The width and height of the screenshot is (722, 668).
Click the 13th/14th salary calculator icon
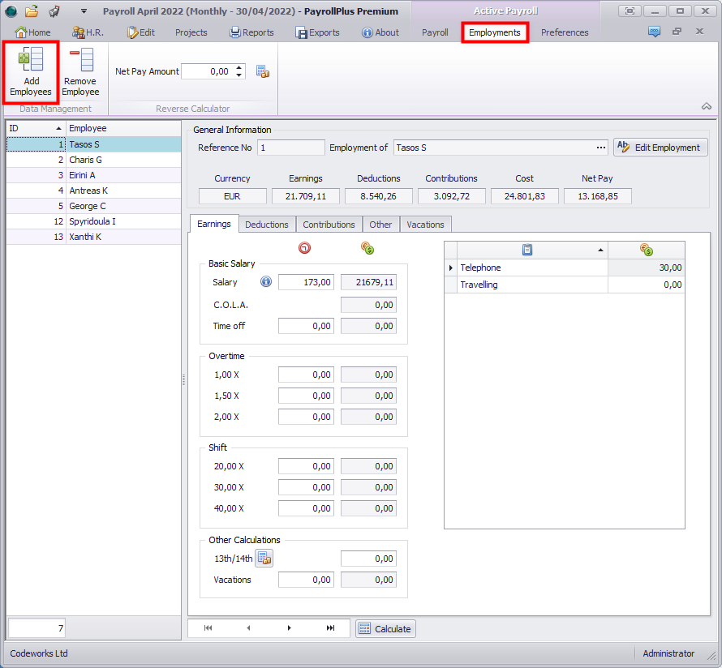[x=264, y=558]
